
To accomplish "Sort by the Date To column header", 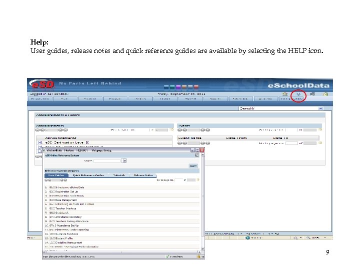I will coord(280,138).
